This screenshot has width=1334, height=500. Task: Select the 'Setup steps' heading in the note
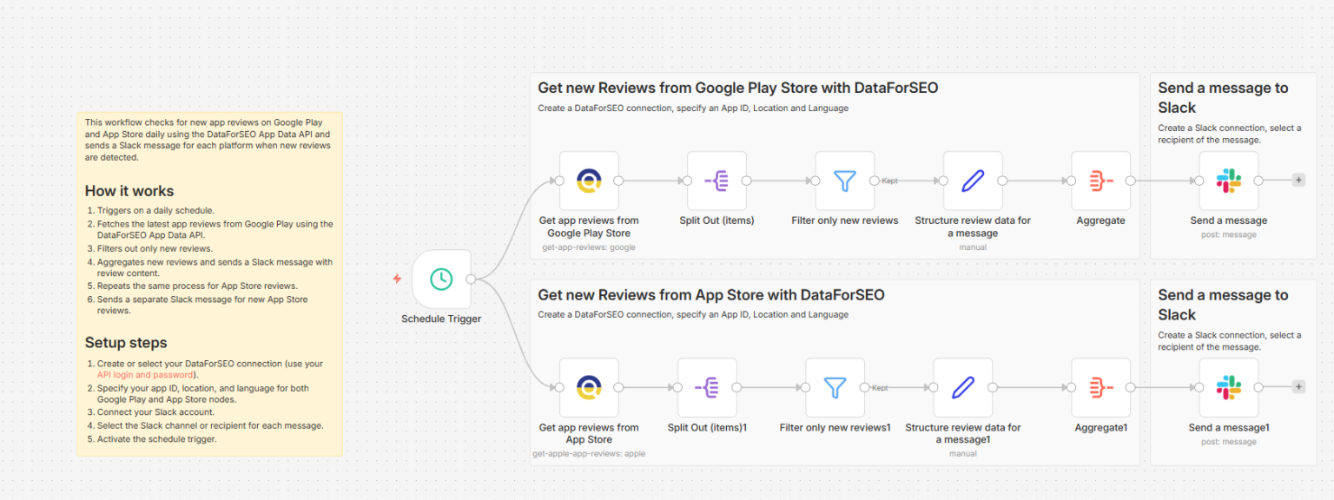tap(126, 343)
